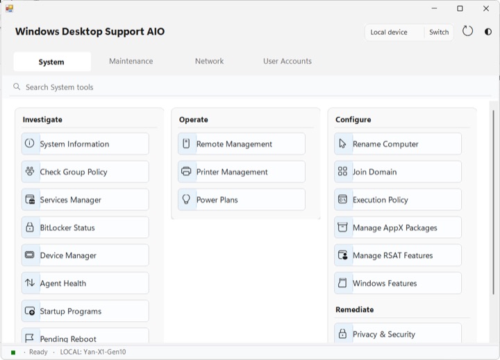
Task: Open Manage RSAT Features
Action: [x=398, y=255]
